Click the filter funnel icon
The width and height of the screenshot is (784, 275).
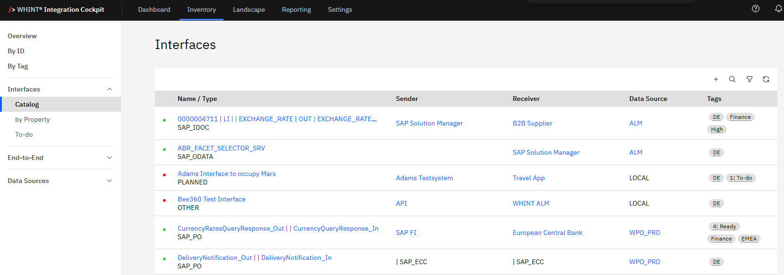[x=749, y=79]
